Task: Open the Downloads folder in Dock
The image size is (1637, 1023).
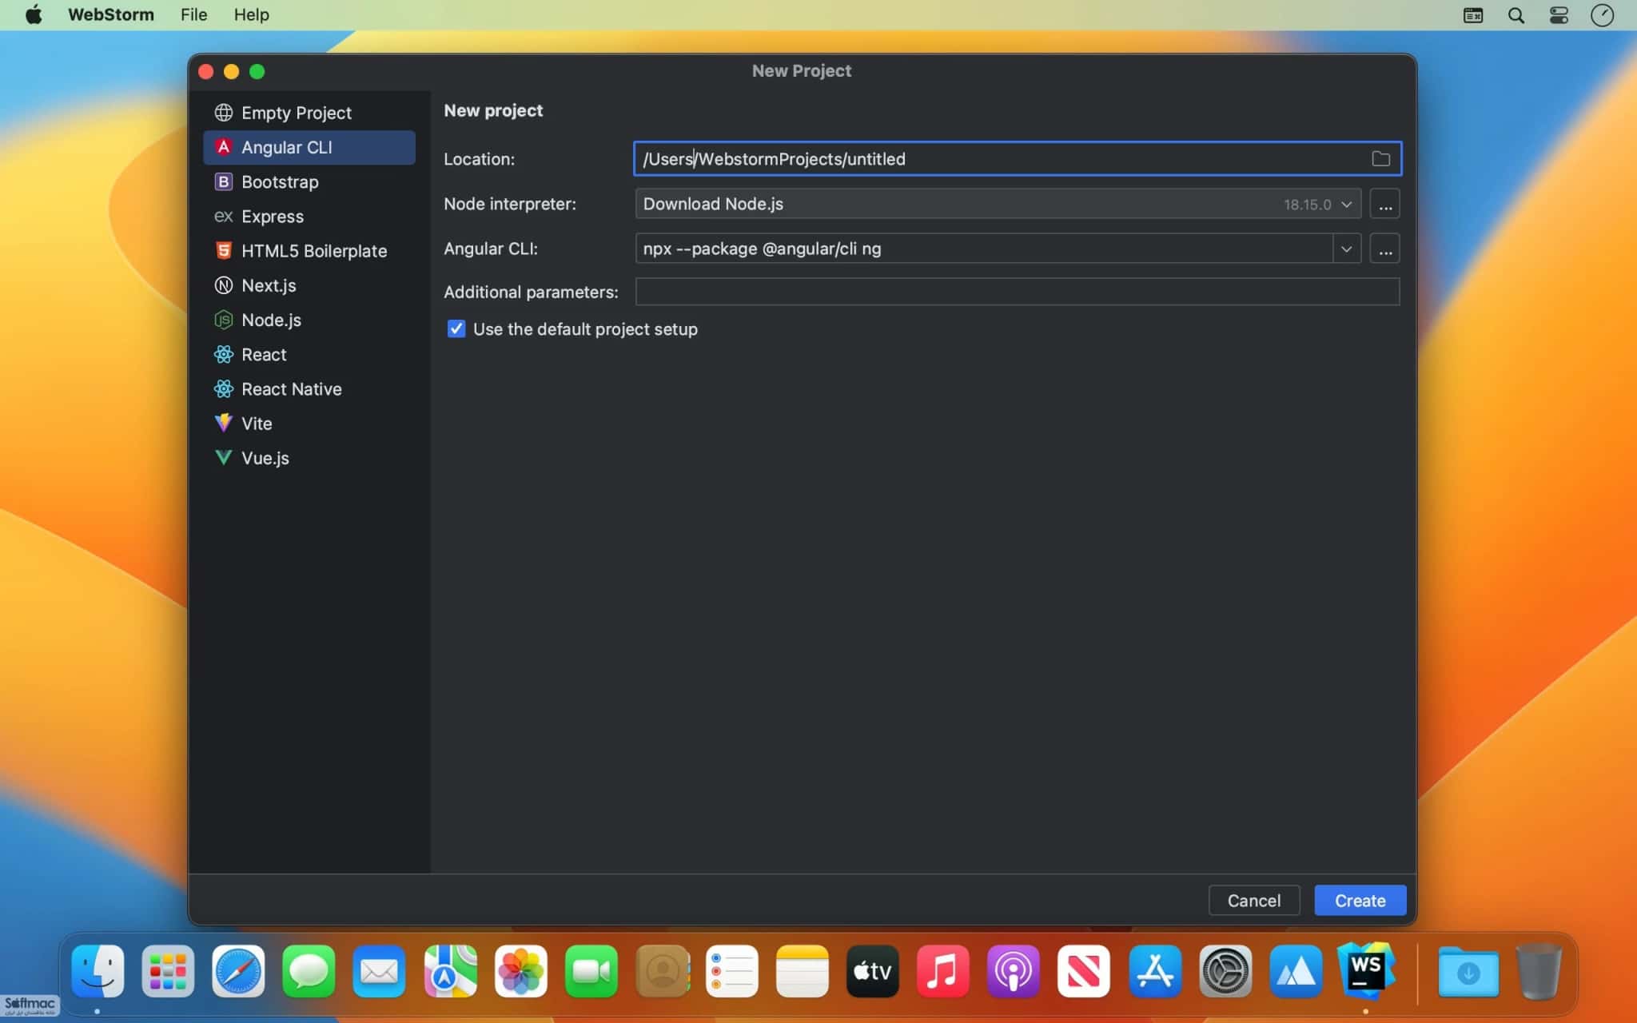Action: tap(1468, 971)
